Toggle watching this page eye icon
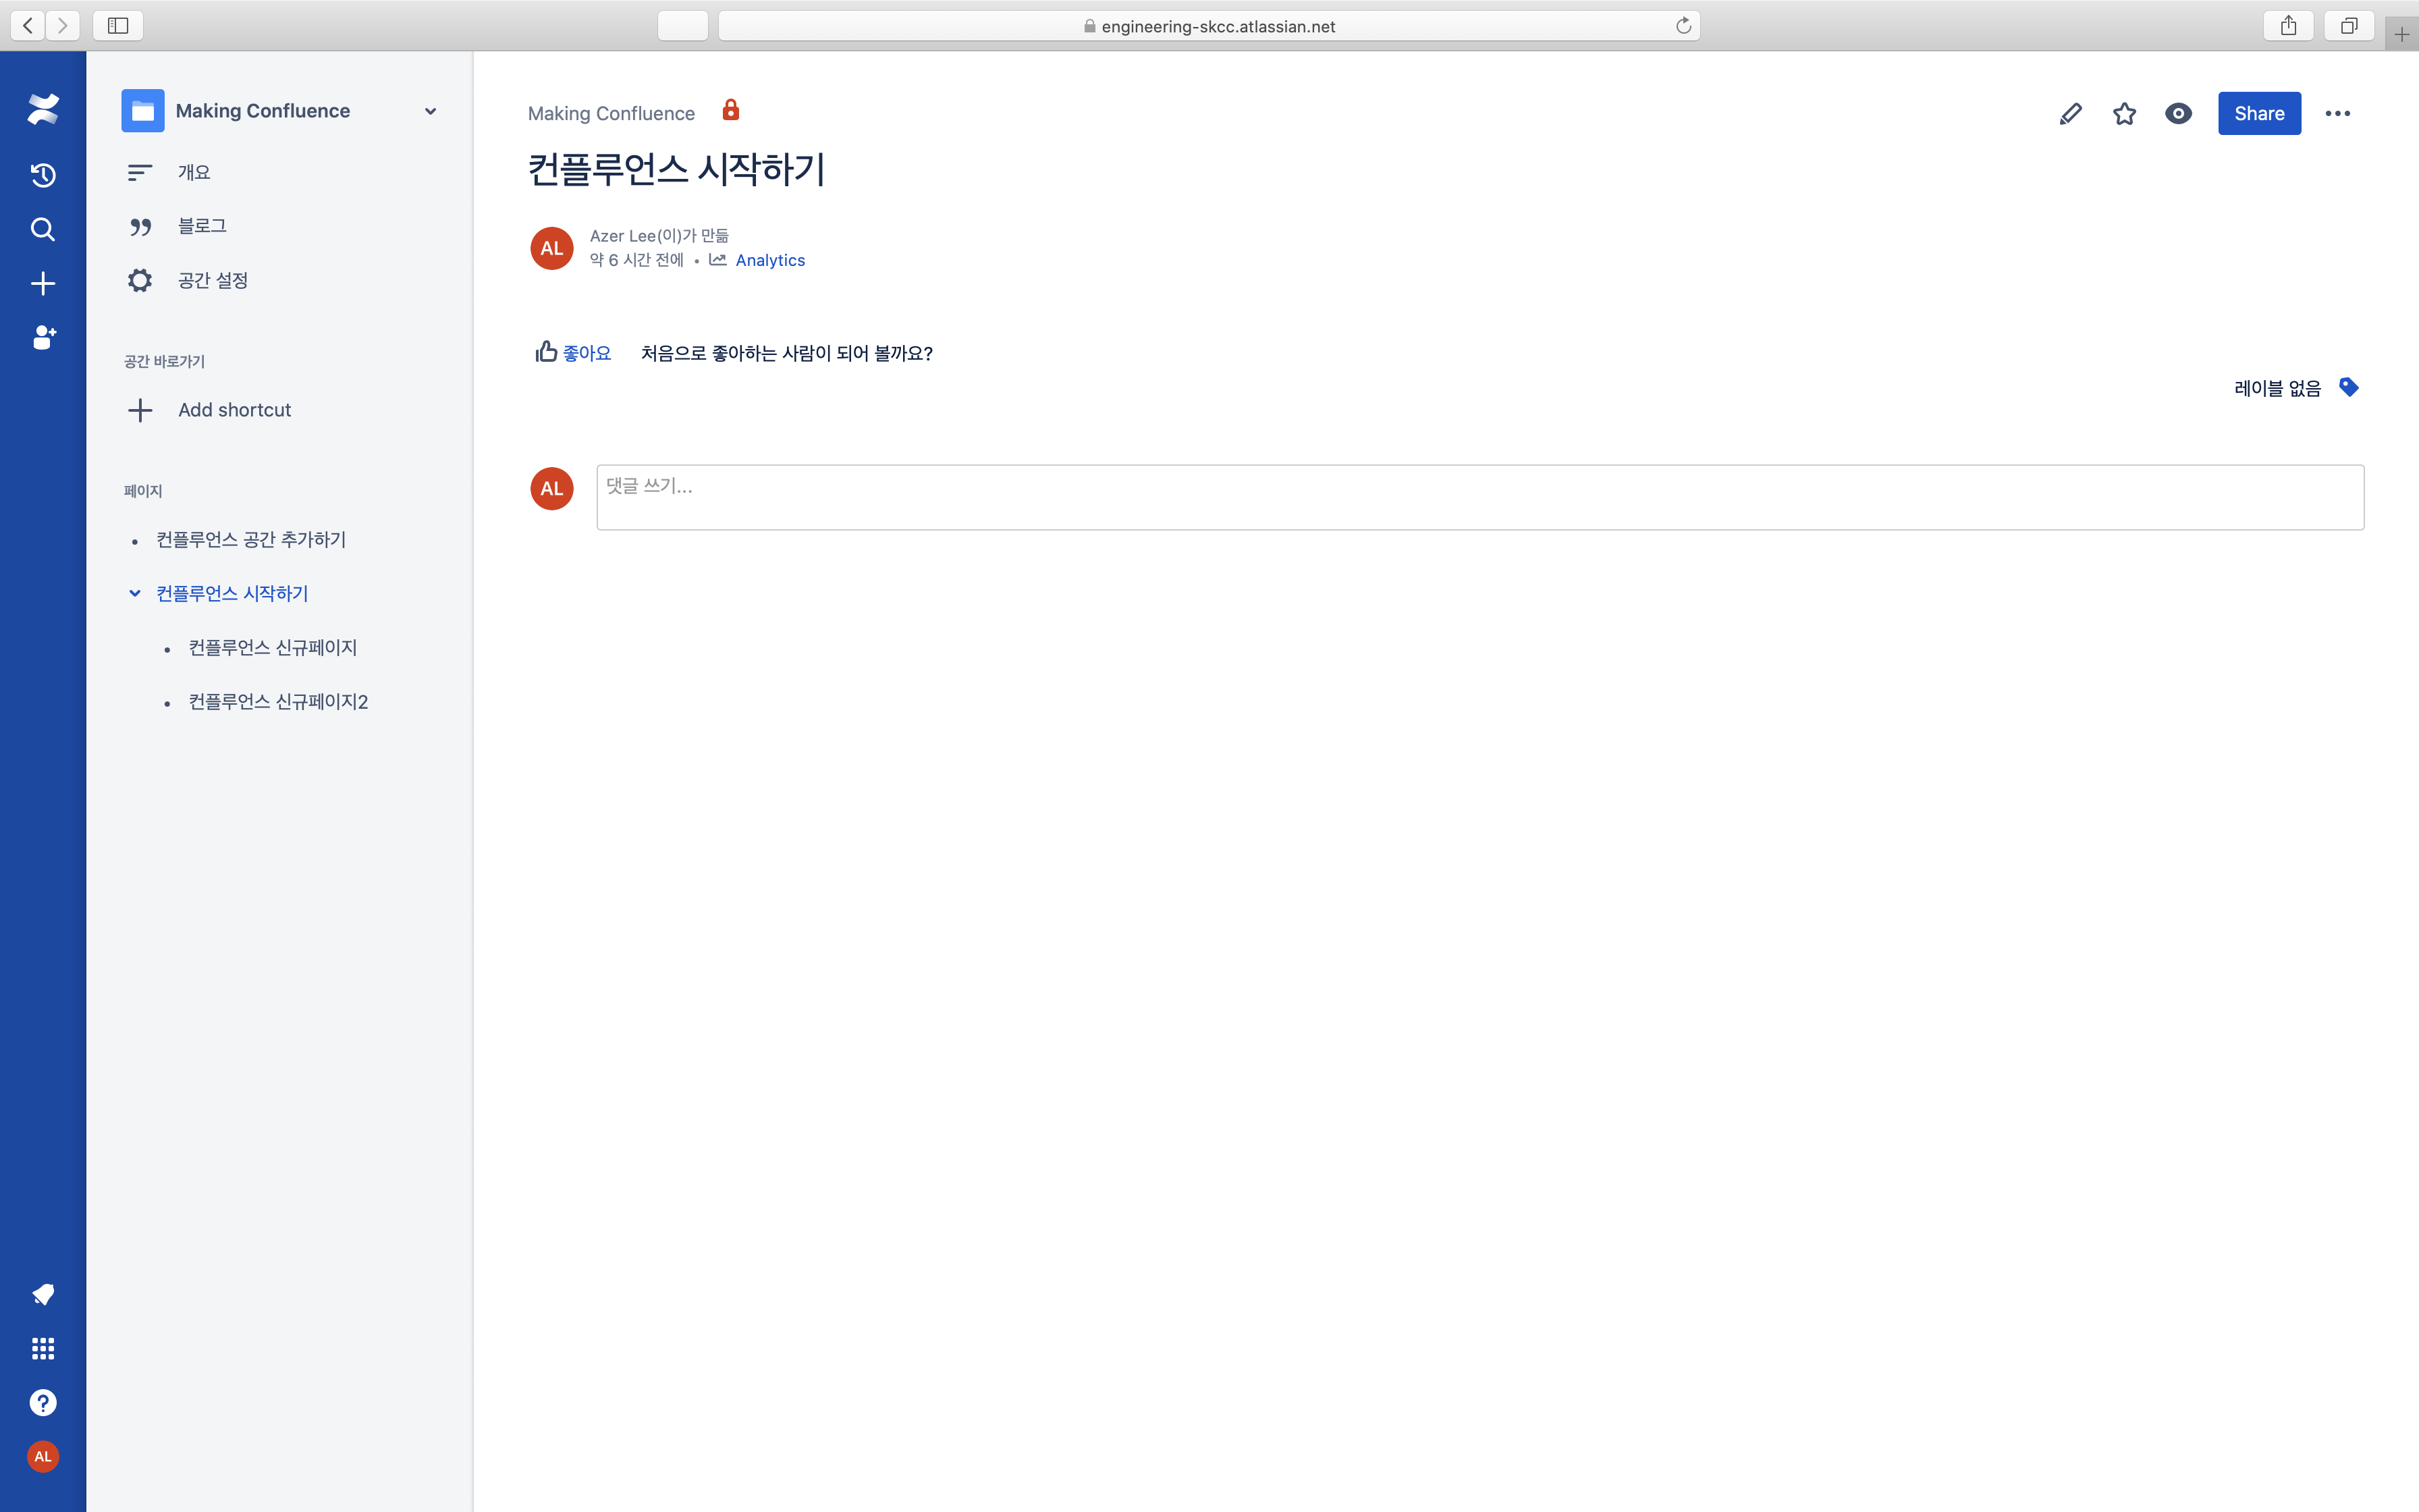 coord(2179,114)
